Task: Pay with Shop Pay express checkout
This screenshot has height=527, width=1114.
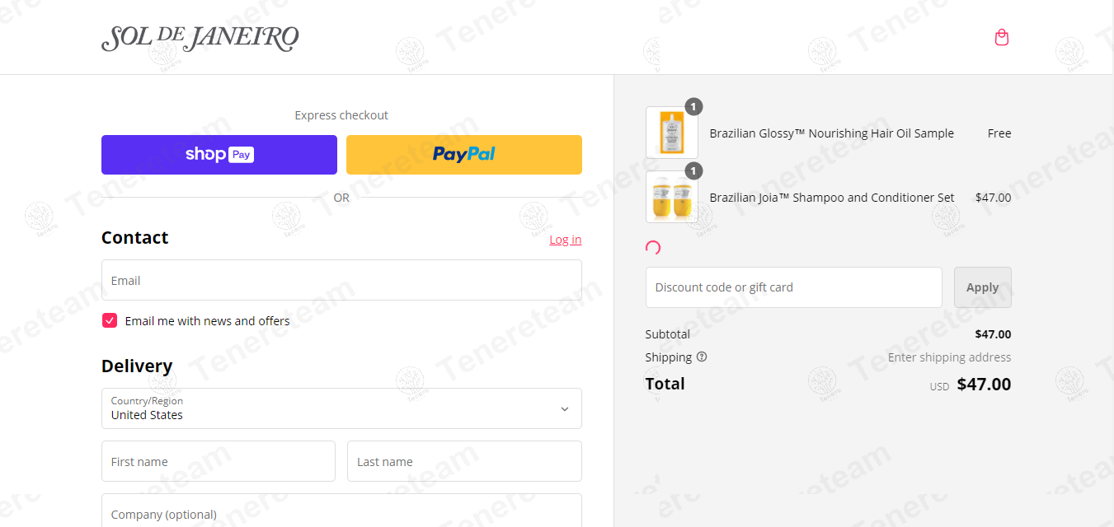Action: coord(219,155)
